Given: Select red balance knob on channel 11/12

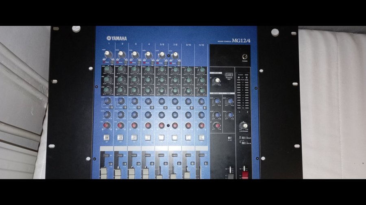Looking at the screenshot, I should (x=202, y=125).
